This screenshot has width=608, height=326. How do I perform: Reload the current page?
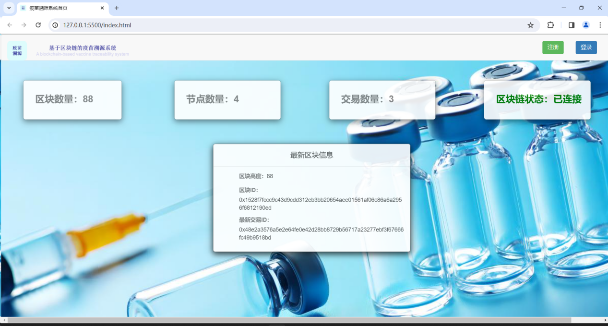pos(38,25)
